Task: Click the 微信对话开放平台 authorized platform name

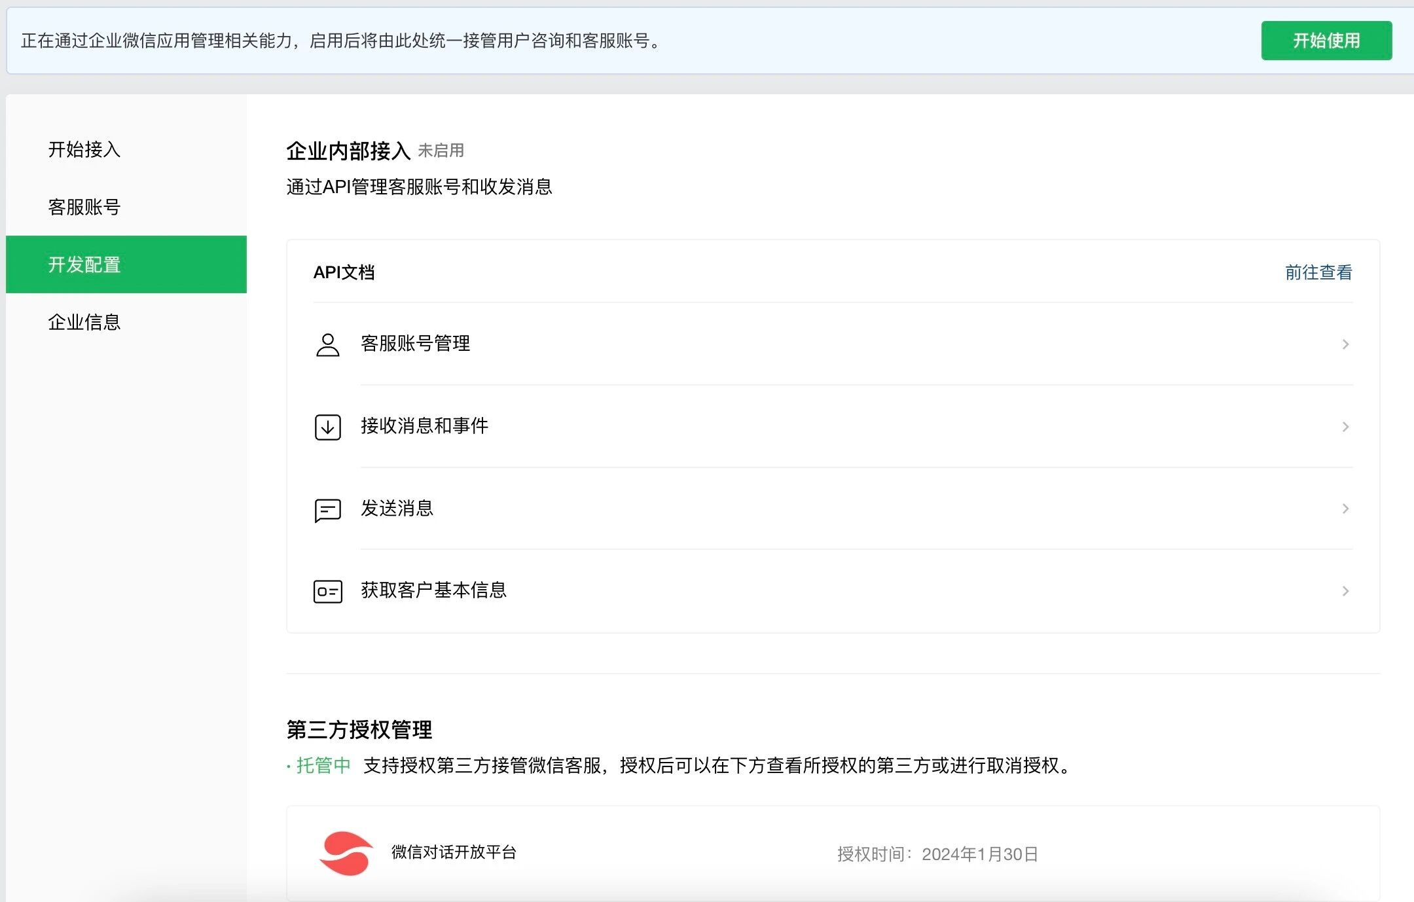Action: 454,852
